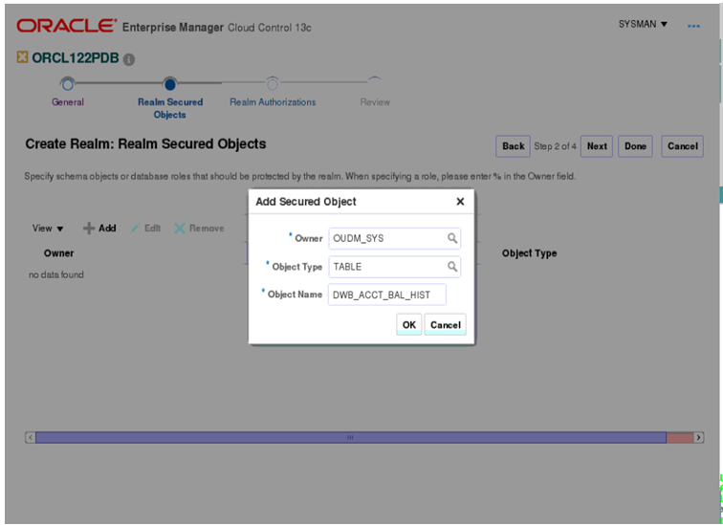This screenshot has width=723, height=525.
Task: Click the Object Type search magnifier icon
Action: (x=452, y=267)
